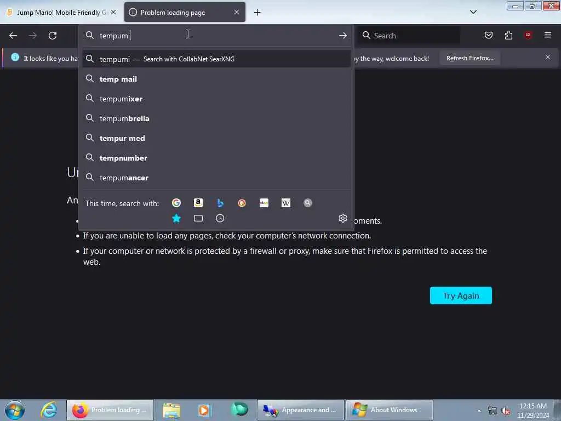Search this time with eBay

point(264,203)
